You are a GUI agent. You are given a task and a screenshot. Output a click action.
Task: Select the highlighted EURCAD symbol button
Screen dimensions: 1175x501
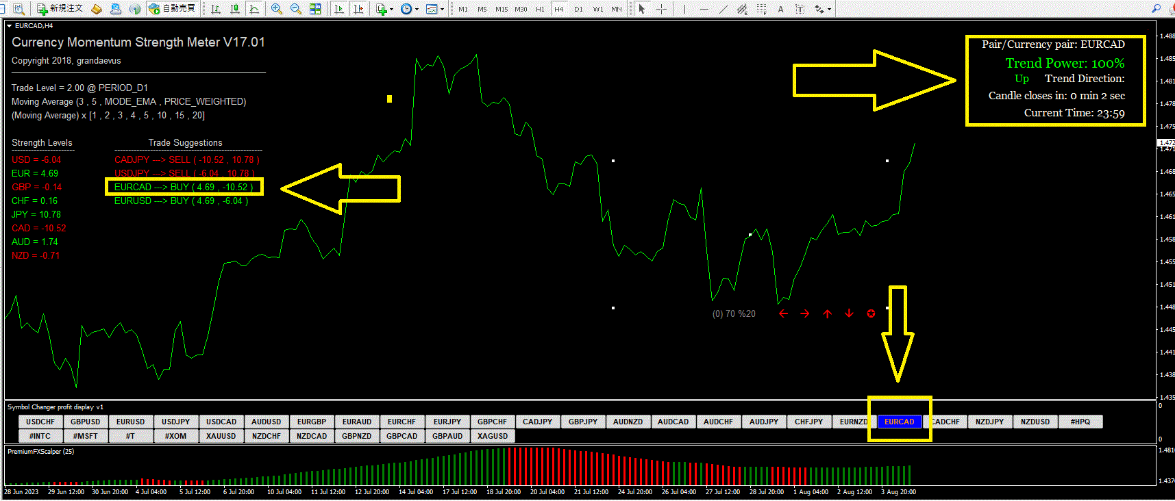(x=900, y=422)
